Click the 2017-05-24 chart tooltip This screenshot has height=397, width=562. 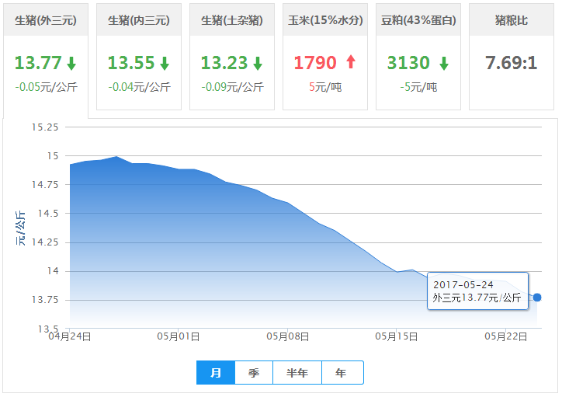477,291
